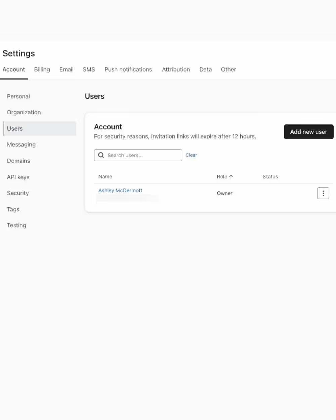Viewport: 336px width, 420px height.
Task: Click the Clear link beside the search box
Action: click(x=191, y=155)
